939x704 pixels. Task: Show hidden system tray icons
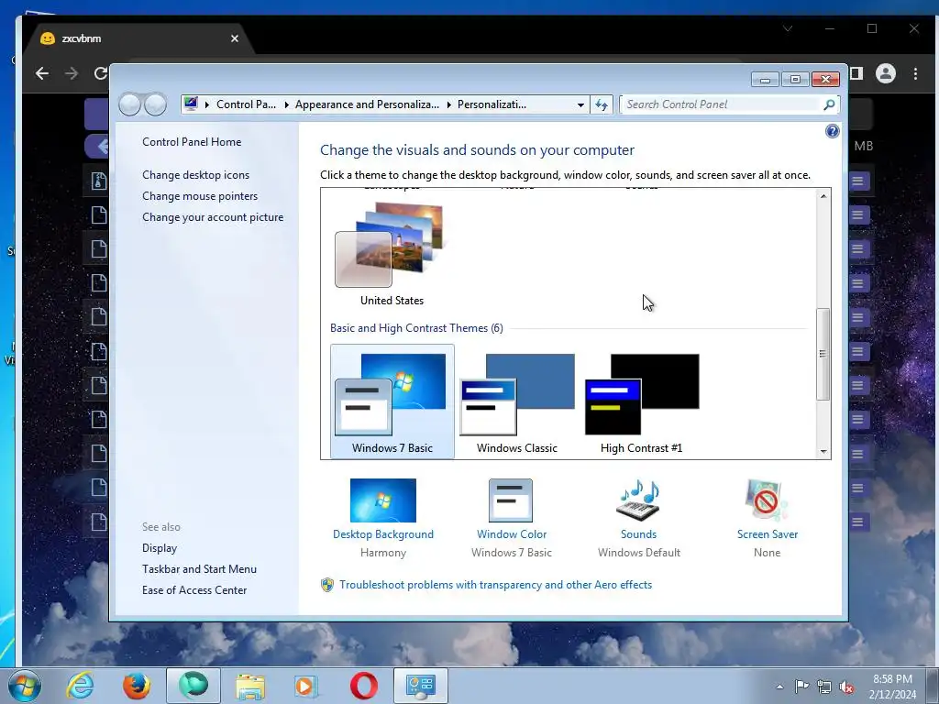(x=779, y=687)
